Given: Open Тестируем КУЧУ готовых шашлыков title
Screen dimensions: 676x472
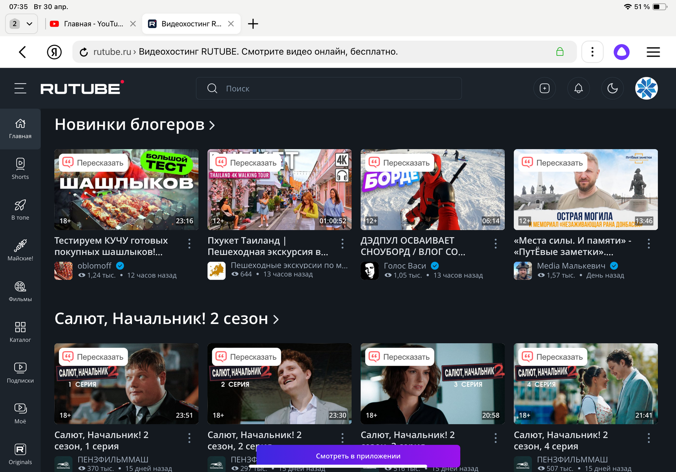Looking at the screenshot, I should (111, 246).
